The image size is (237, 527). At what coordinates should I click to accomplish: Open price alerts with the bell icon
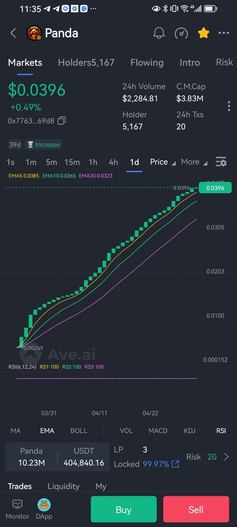[159, 33]
